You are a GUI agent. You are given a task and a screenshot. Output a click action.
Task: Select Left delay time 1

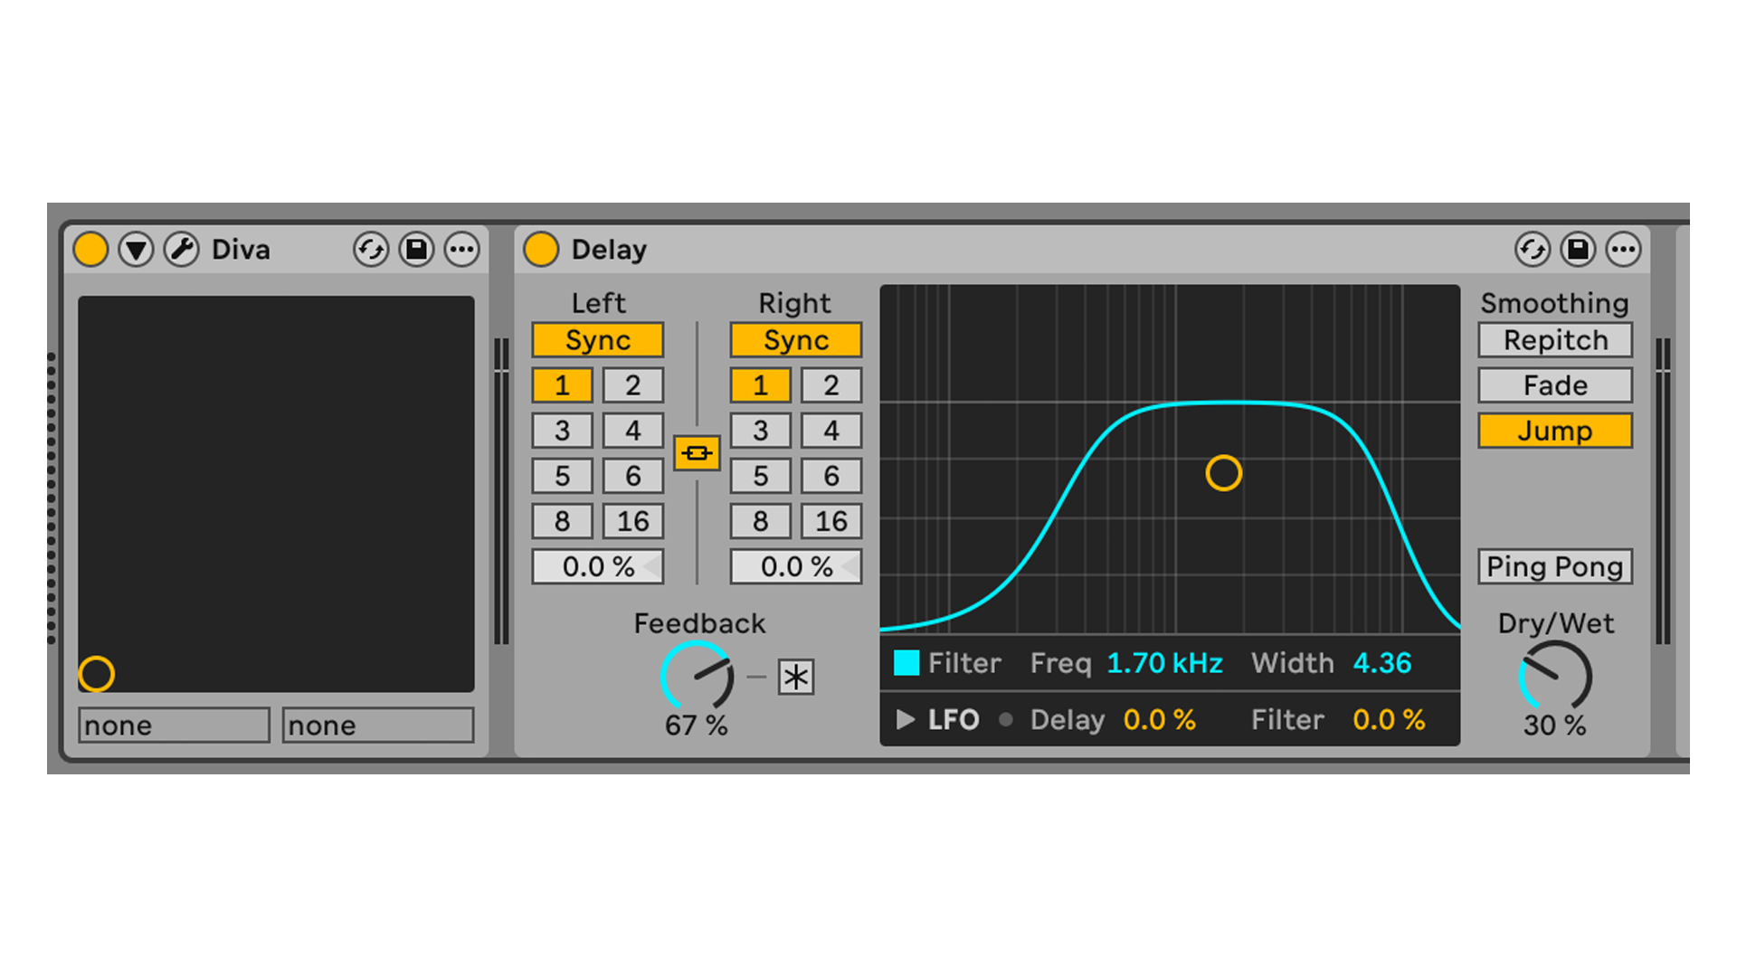coord(562,385)
